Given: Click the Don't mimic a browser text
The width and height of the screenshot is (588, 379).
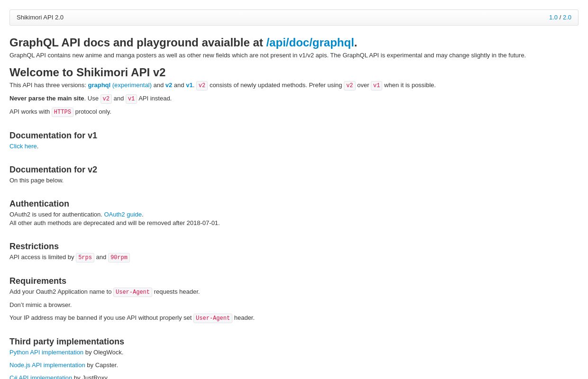Looking at the screenshot, I should click(41, 305).
